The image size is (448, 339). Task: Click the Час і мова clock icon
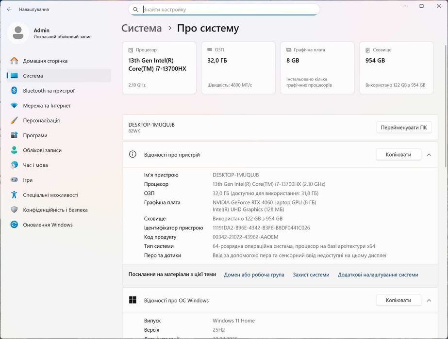(x=14, y=165)
